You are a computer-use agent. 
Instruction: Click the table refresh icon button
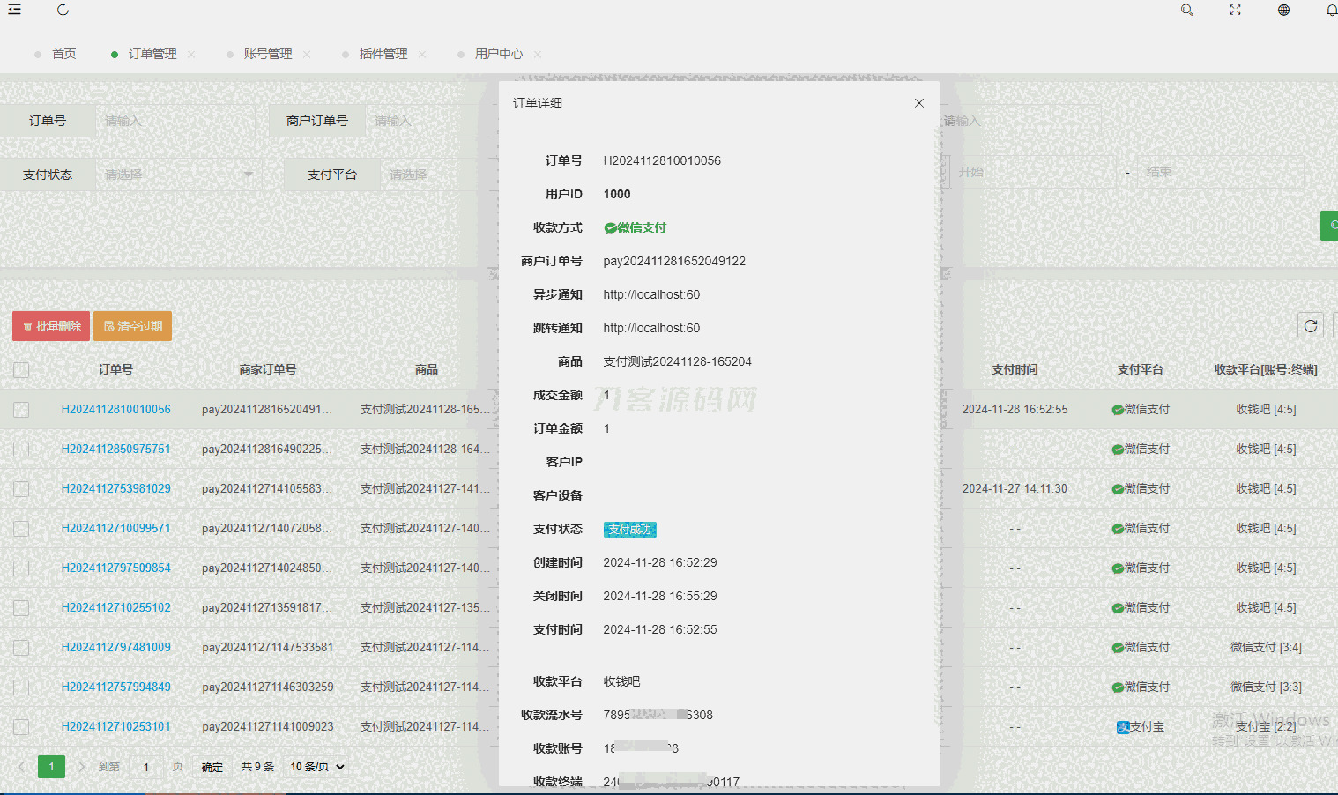pos(1311,326)
